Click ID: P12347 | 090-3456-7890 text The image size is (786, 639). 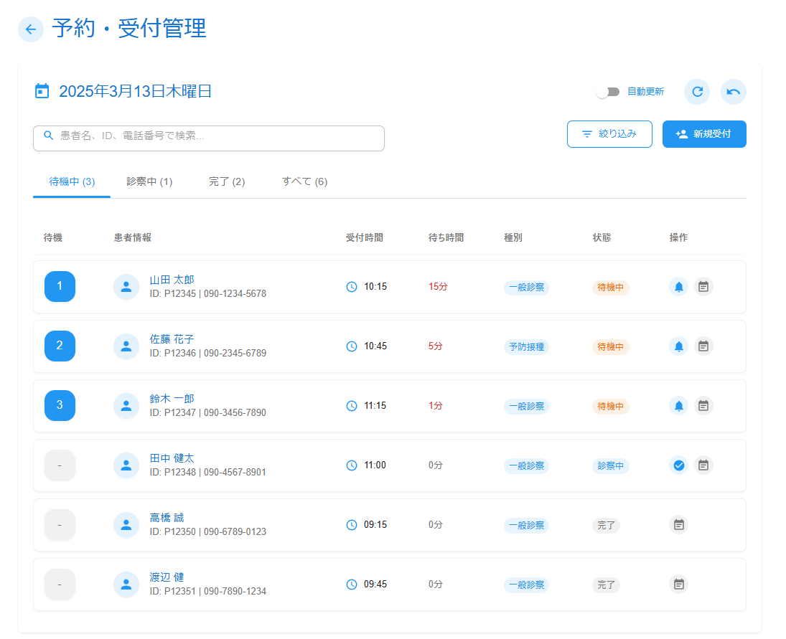207,413
